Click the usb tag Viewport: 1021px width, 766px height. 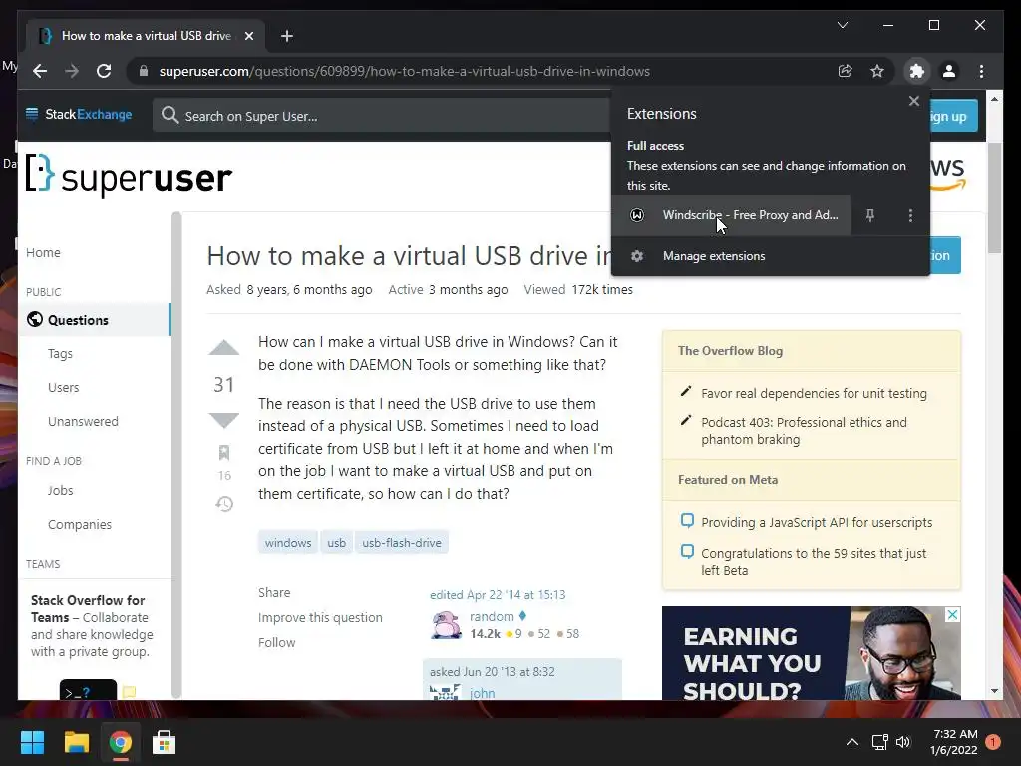tap(337, 542)
